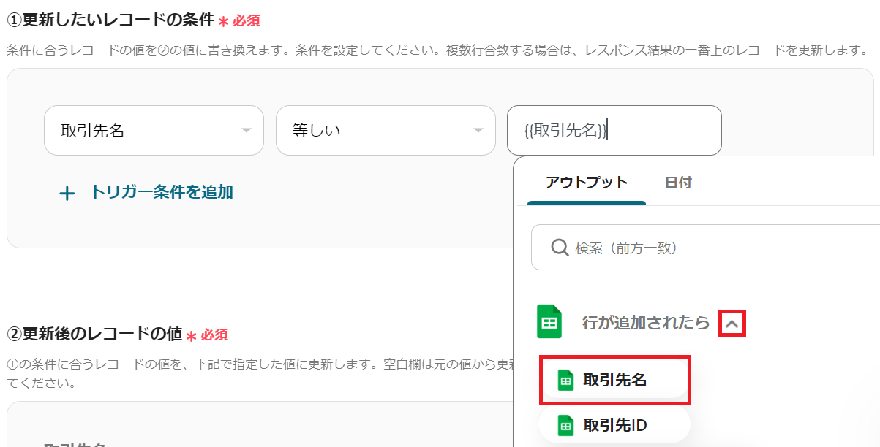The width and height of the screenshot is (880, 447).
Task: Switch to the アウトプット tab
Action: click(587, 183)
